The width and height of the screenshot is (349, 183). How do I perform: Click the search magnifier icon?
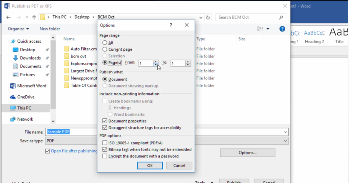pos(281,17)
